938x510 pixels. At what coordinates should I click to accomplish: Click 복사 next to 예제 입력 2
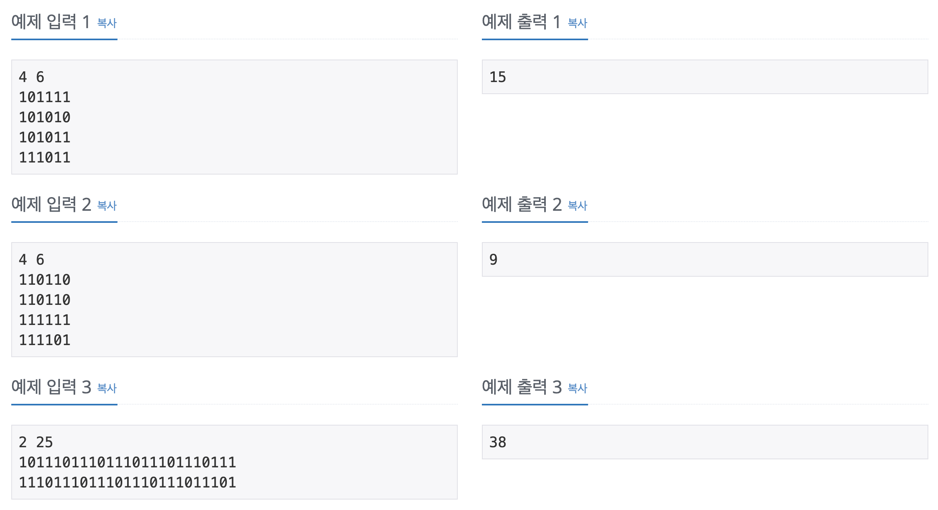[106, 206]
